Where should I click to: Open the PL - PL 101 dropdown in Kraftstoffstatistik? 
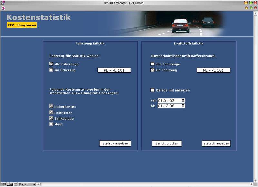[213, 70]
